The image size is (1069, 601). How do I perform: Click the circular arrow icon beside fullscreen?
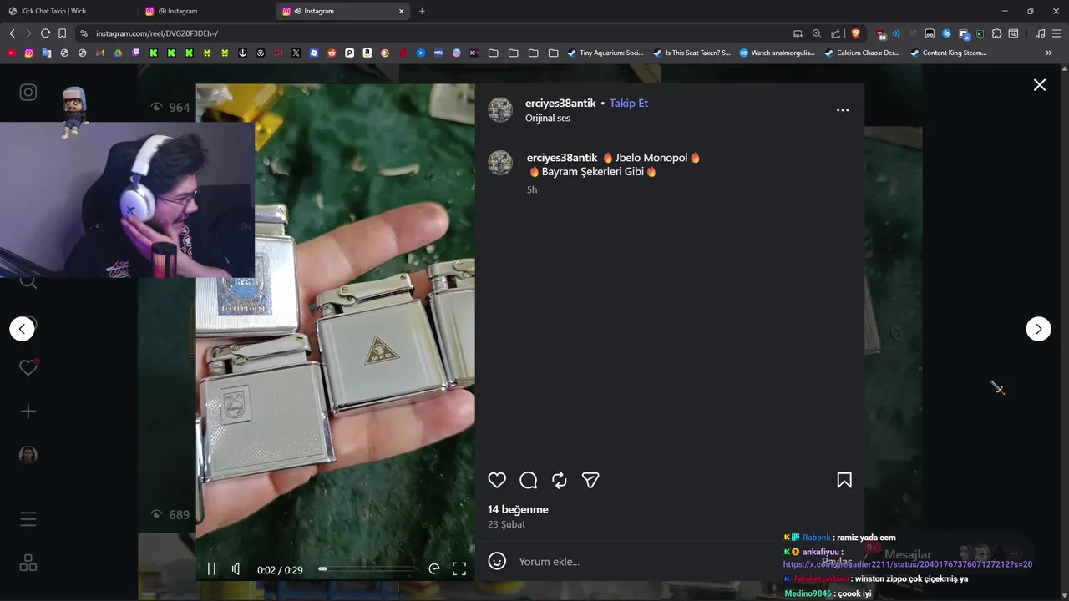click(434, 569)
